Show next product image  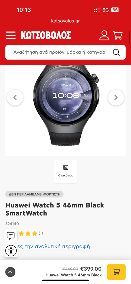[x=116, y=98]
